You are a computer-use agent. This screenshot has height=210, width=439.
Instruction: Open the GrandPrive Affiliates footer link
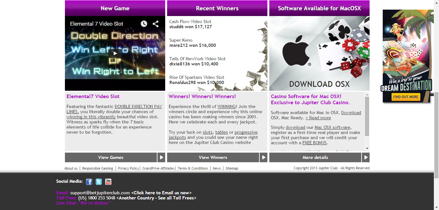pyautogui.click(x=158, y=168)
